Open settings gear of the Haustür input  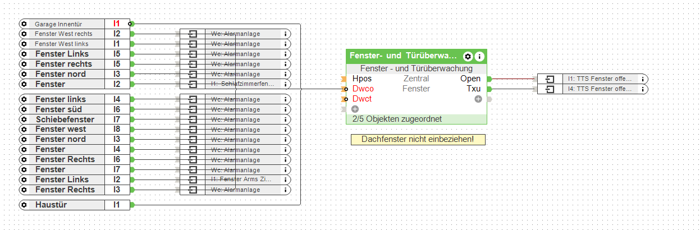click(24, 205)
